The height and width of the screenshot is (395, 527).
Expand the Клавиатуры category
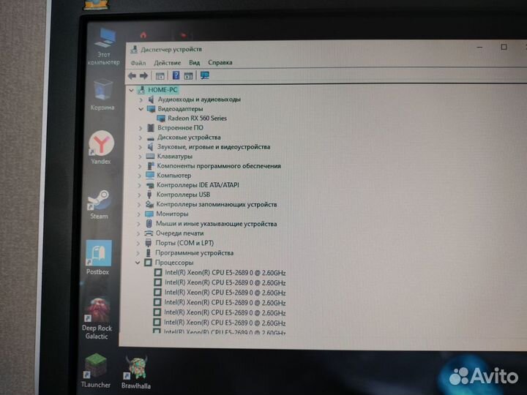(140, 157)
